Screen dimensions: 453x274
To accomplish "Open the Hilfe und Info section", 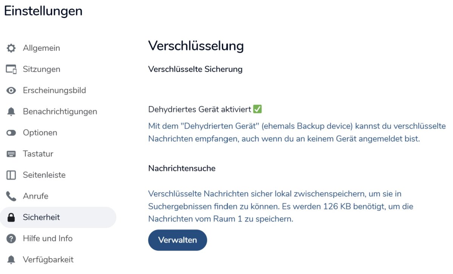I will coord(48,238).
